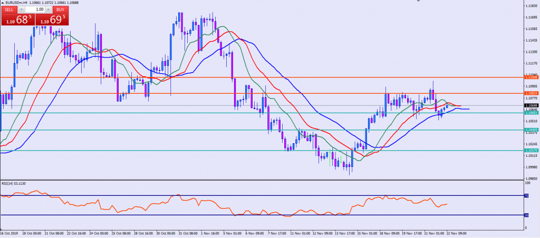Viewport: 540px width, 238px height.
Task: Click the RSI 30 level label
Action: pos(526,215)
